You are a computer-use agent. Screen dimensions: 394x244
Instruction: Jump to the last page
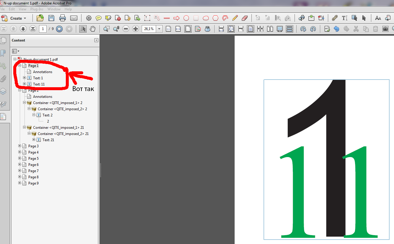click(x=33, y=29)
